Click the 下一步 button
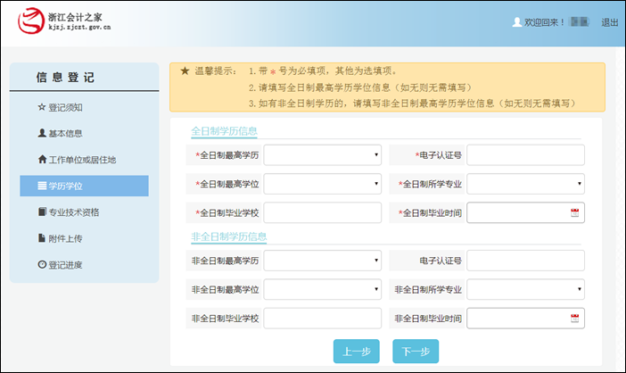Viewport: 626px width, 373px height. pos(416,352)
